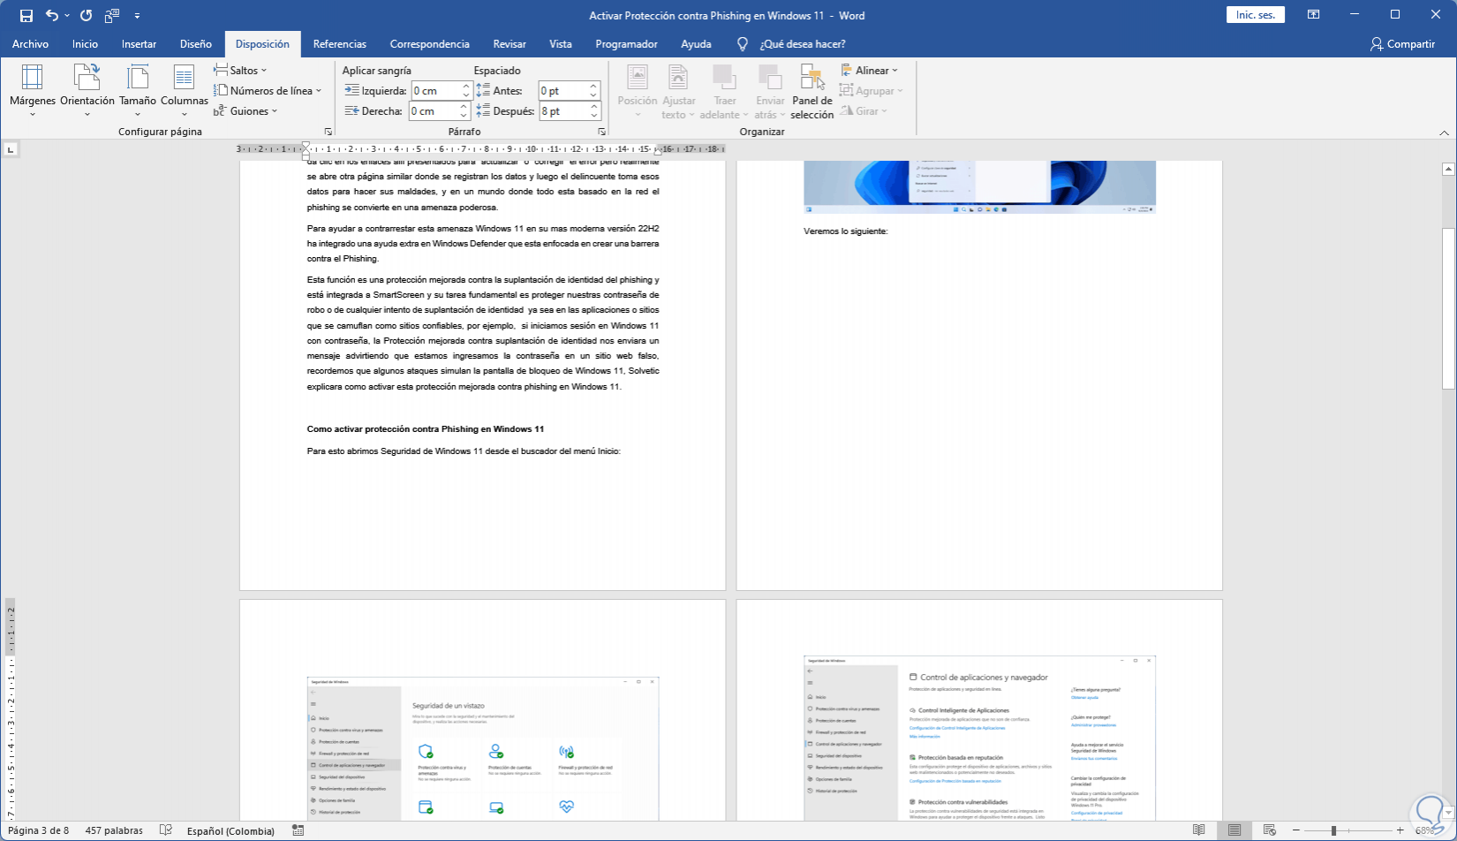This screenshot has height=841, width=1457.
Task: Open the Párrafo dialog launcher
Action: (x=601, y=132)
